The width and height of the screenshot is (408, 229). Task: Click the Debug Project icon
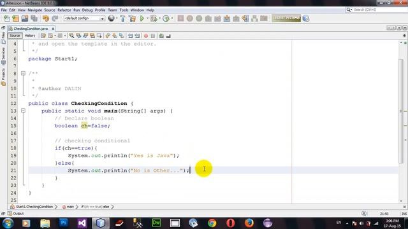tap(154, 18)
